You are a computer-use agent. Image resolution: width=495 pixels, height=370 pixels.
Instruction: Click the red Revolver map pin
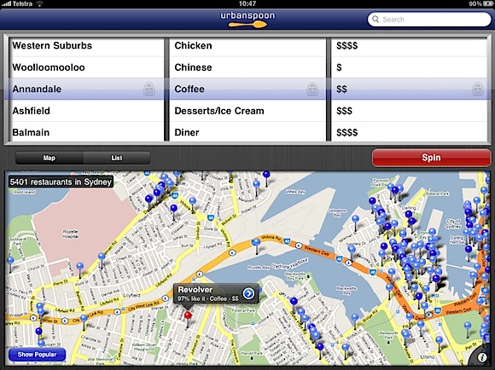coord(188,316)
